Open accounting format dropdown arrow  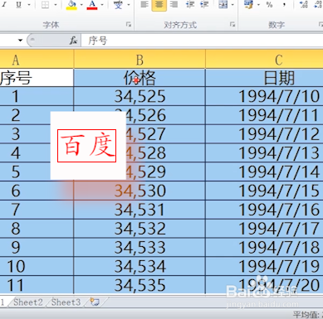(259, 4)
